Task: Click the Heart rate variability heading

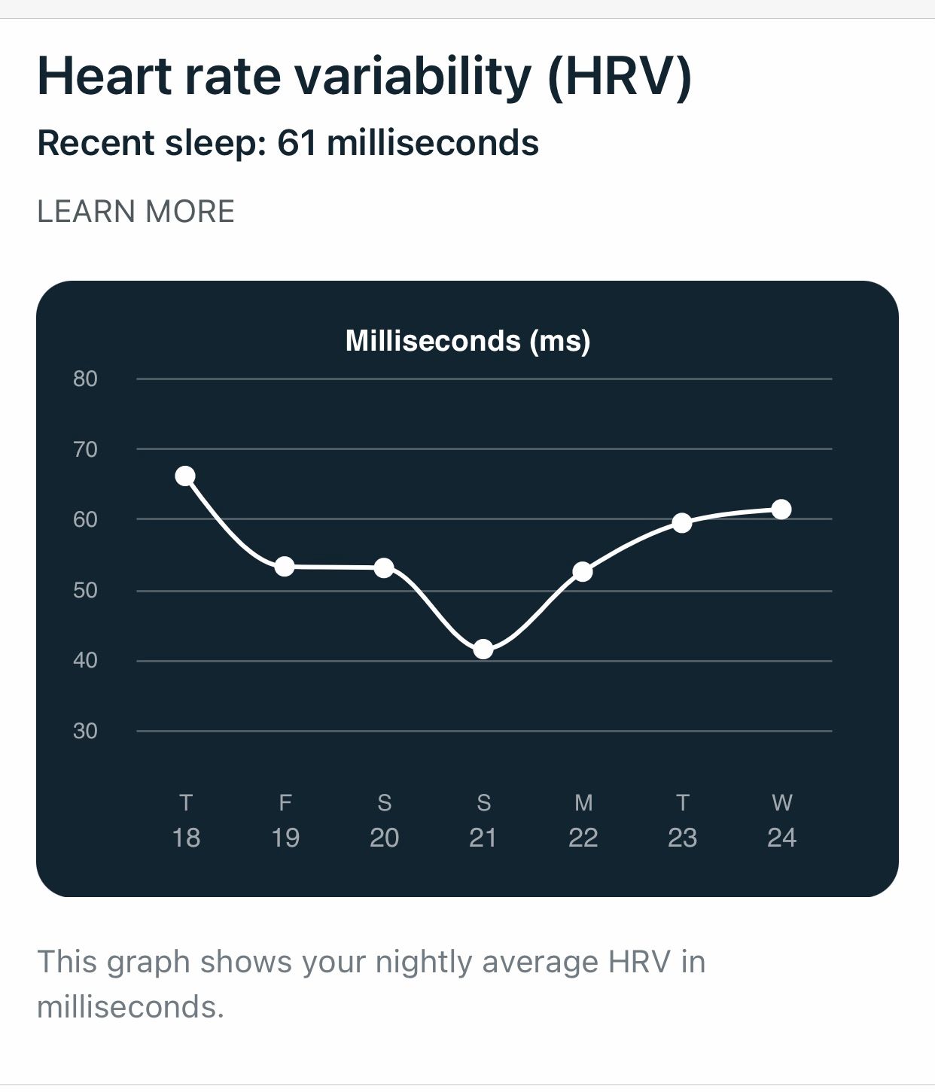Action: click(364, 75)
